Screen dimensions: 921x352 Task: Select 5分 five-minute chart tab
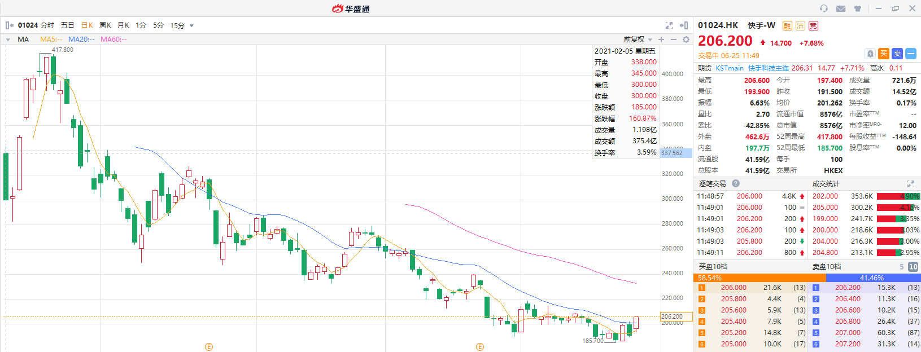point(159,25)
